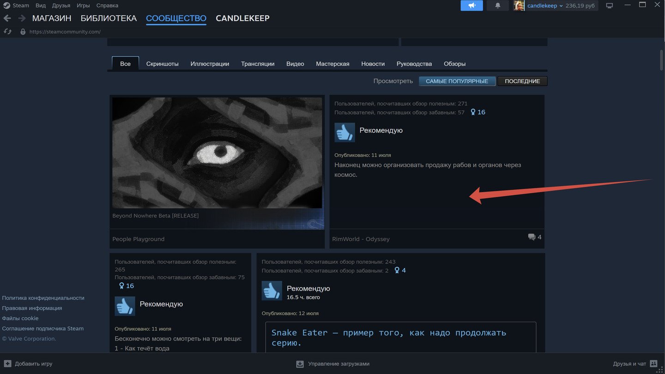Go forward with the right arrow
The height and width of the screenshot is (374, 665).
(x=22, y=18)
